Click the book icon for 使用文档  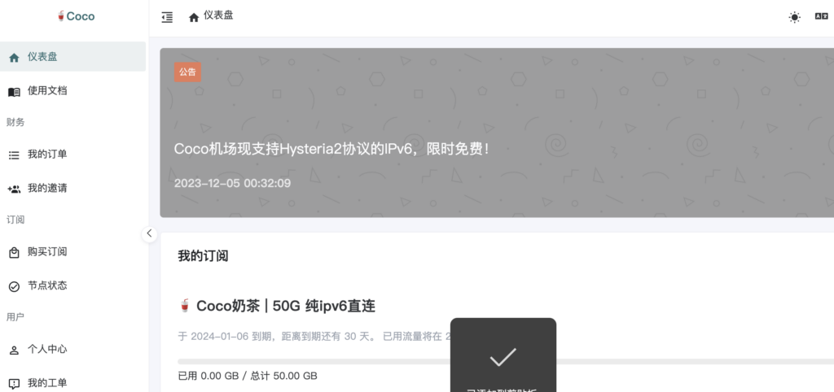coord(15,92)
